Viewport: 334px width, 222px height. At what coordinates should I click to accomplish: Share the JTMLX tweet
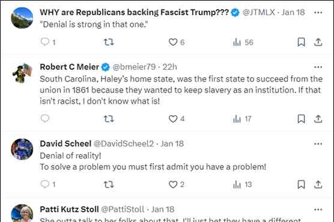pos(318,42)
